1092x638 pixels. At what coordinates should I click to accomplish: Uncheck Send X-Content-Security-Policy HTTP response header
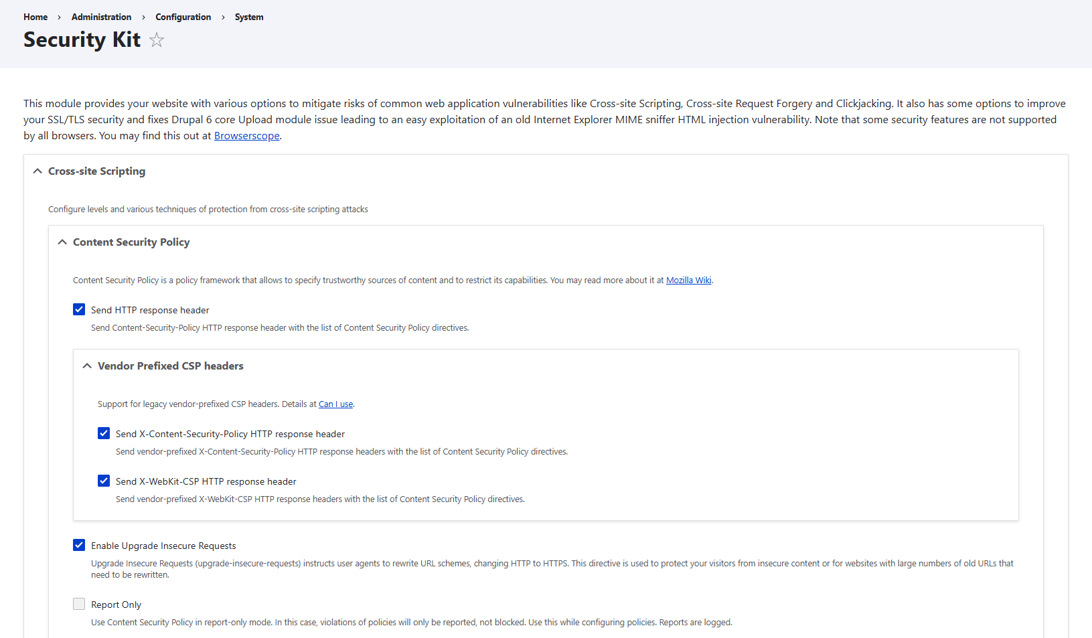[x=104, y=433]
